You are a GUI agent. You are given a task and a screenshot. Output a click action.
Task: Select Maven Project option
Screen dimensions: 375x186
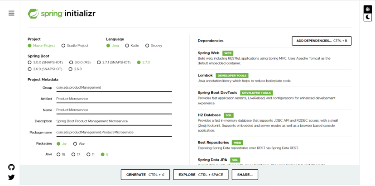coord(41,45)
